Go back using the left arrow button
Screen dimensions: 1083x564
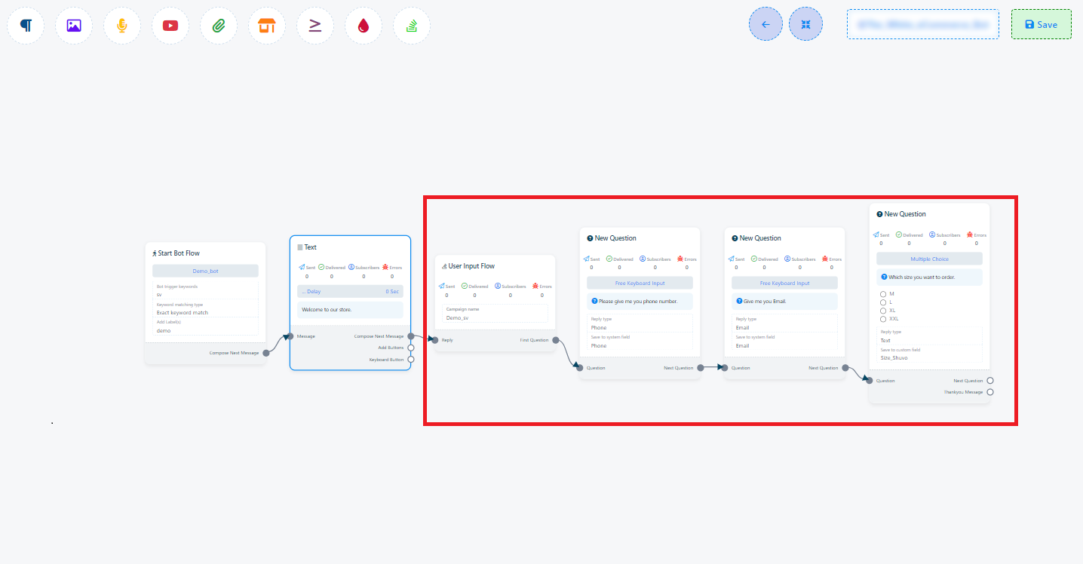[x=765, y=24]
